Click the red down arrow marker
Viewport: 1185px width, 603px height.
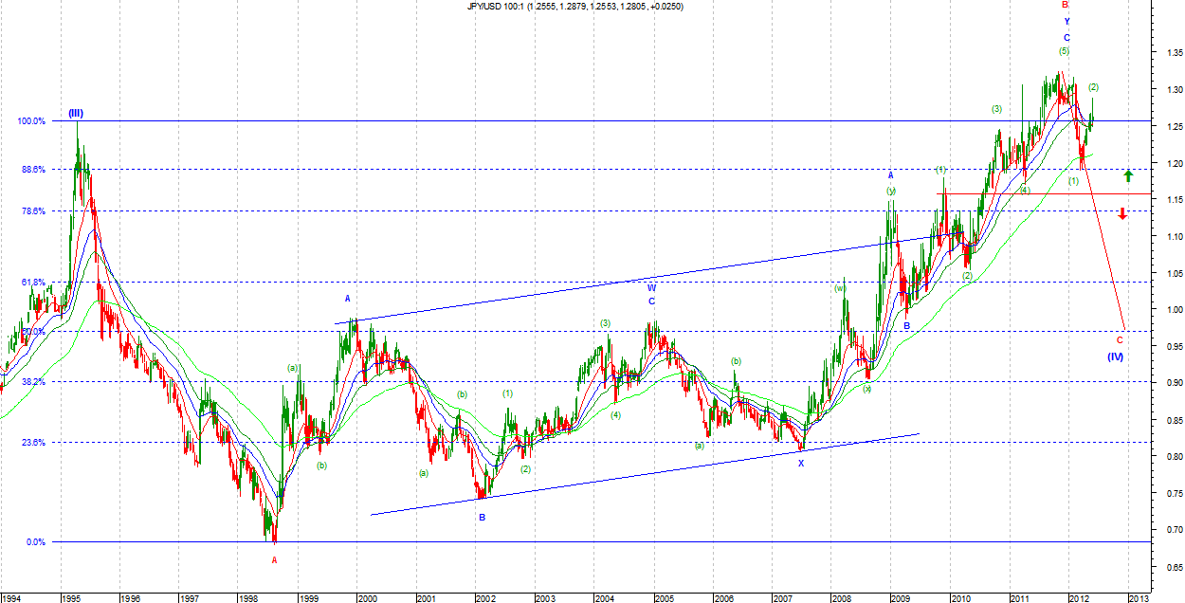pos(1122,213)
